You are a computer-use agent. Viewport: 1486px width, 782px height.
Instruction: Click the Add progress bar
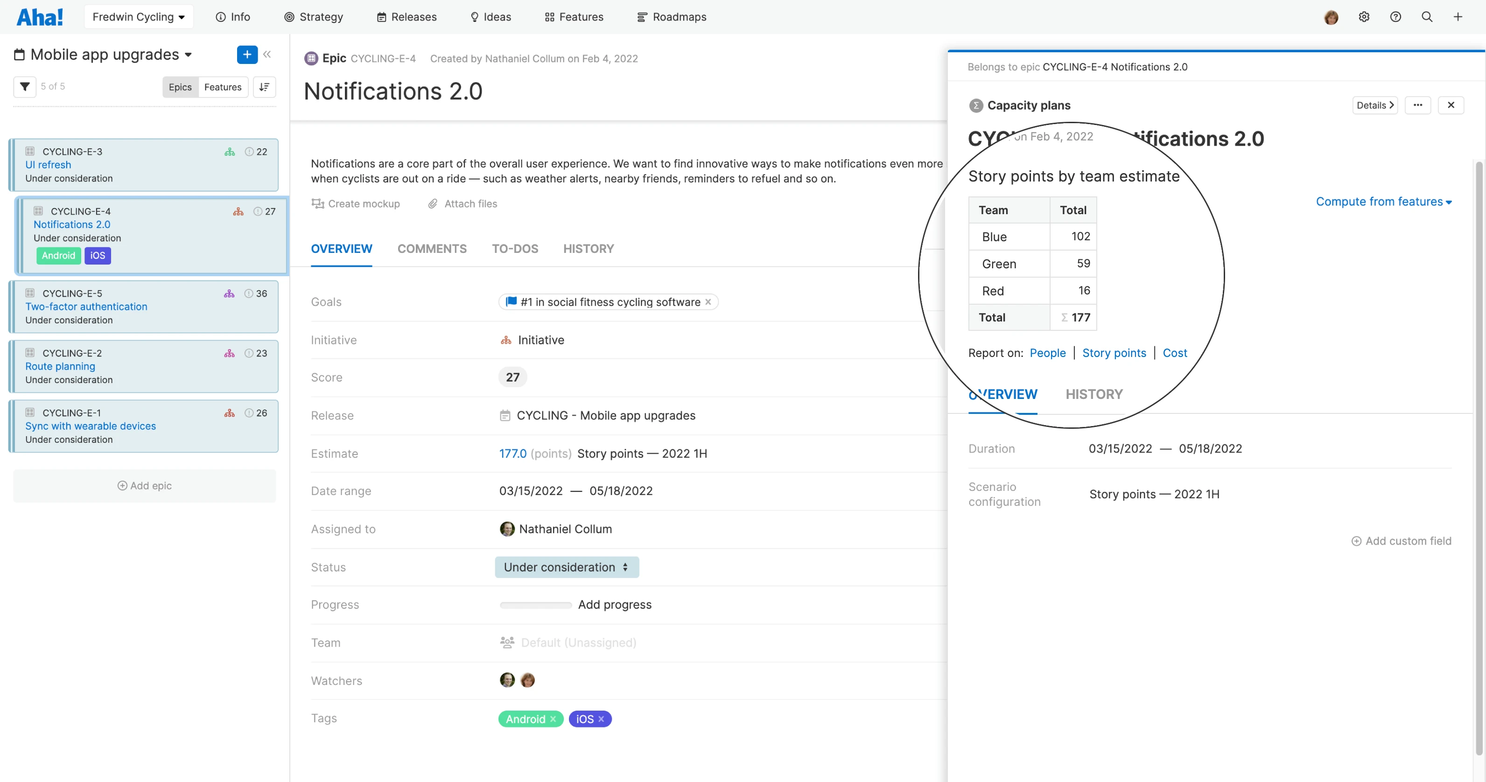[535, 604]
